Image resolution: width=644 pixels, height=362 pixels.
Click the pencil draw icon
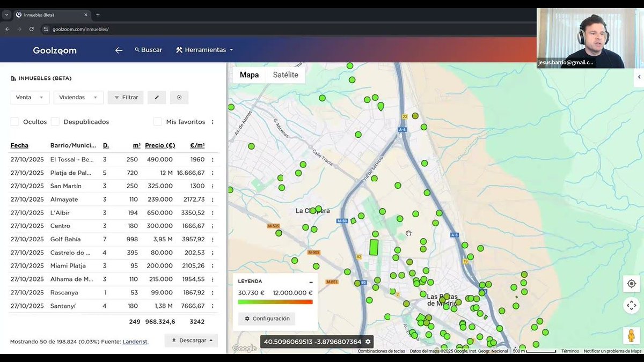pos(157,97)
